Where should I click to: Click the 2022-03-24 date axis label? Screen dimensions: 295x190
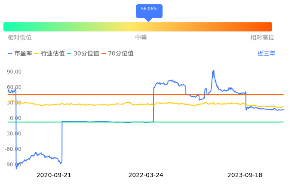point(146,175)
